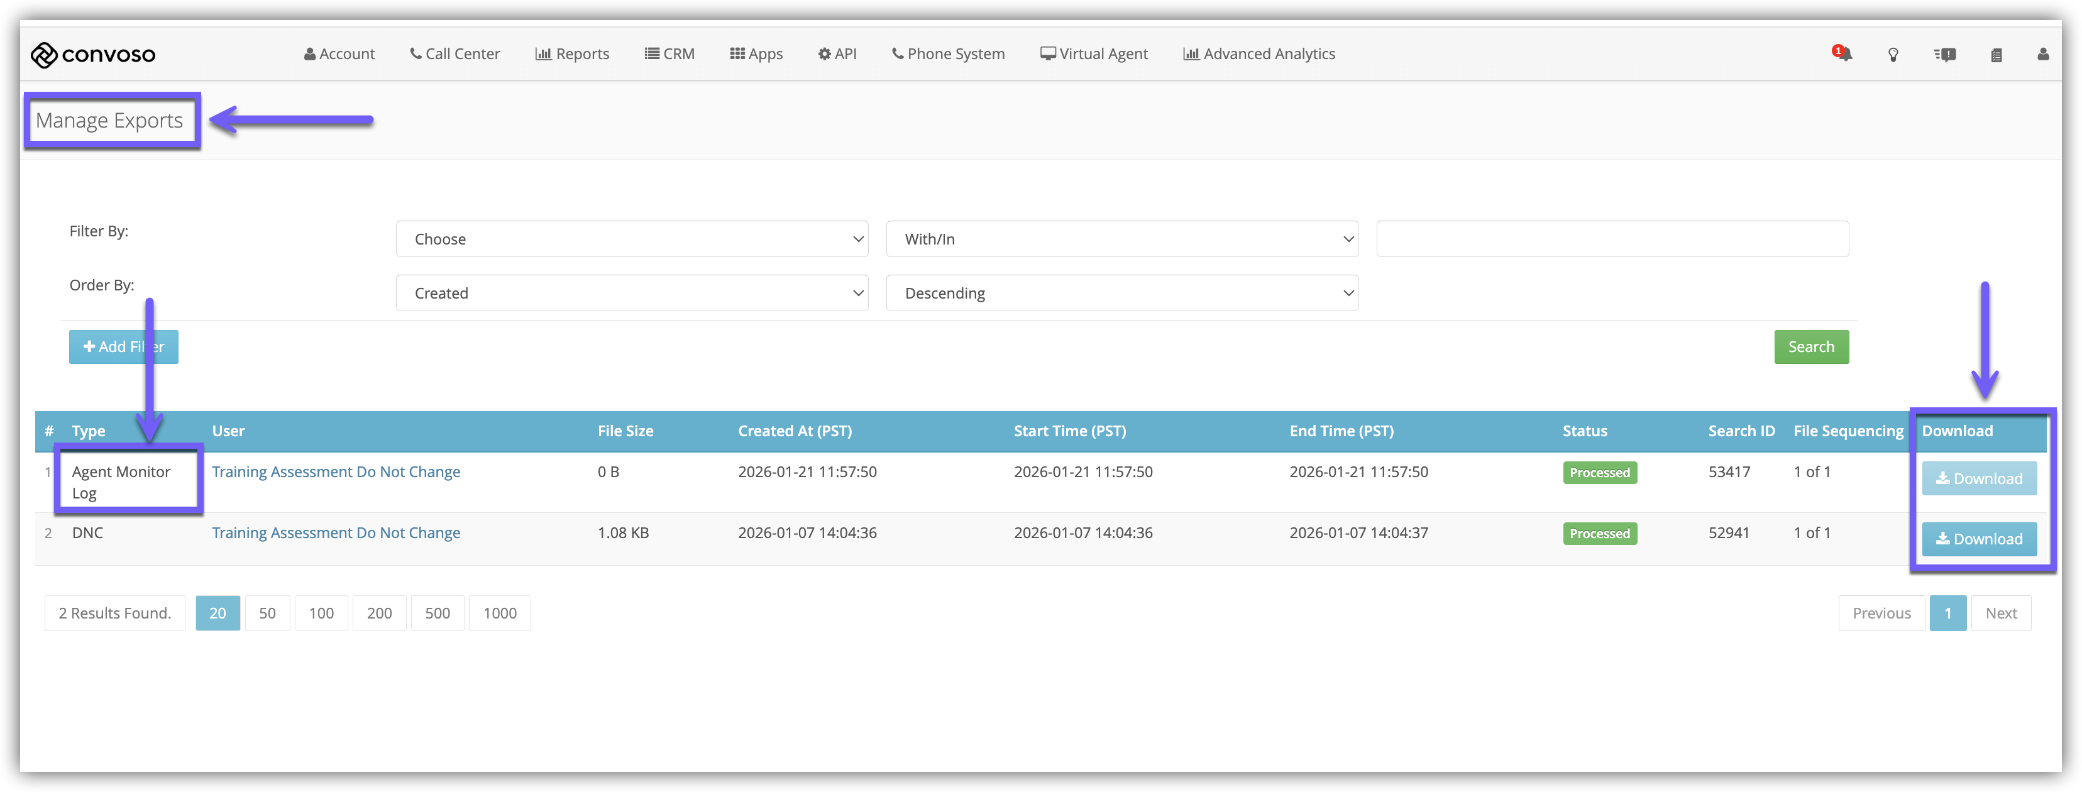This screenshot has width=2082, height=792.
Task: Open user link in Agent Monitor Log row
Action: pos(336,472)
